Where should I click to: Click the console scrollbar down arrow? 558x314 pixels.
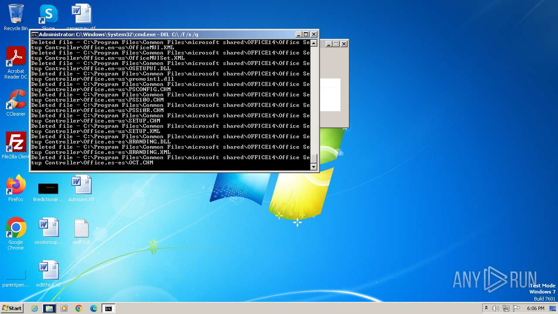pyautogui.click(x=313, y=167)
